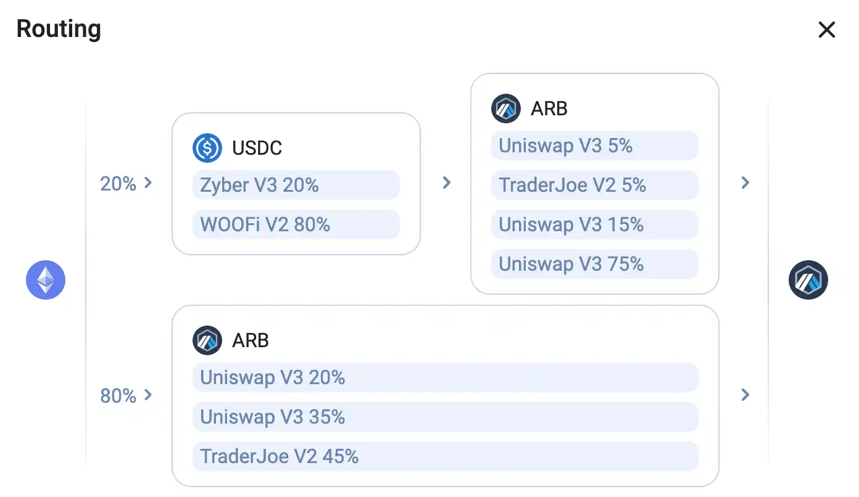Screen dimensions: 859x497
Task: Expand the 80% route chevron
Action: [x=147, y=395]
